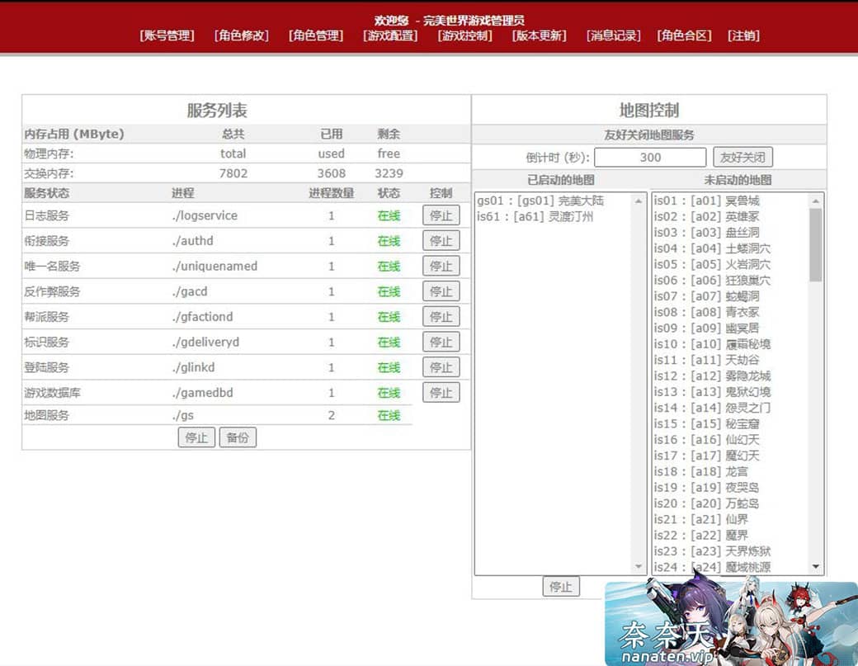Screen dimensions: 858x666
Task: Select is10 map entry in unstarted list
Action: pyautogui.click(x=730, y=343)
